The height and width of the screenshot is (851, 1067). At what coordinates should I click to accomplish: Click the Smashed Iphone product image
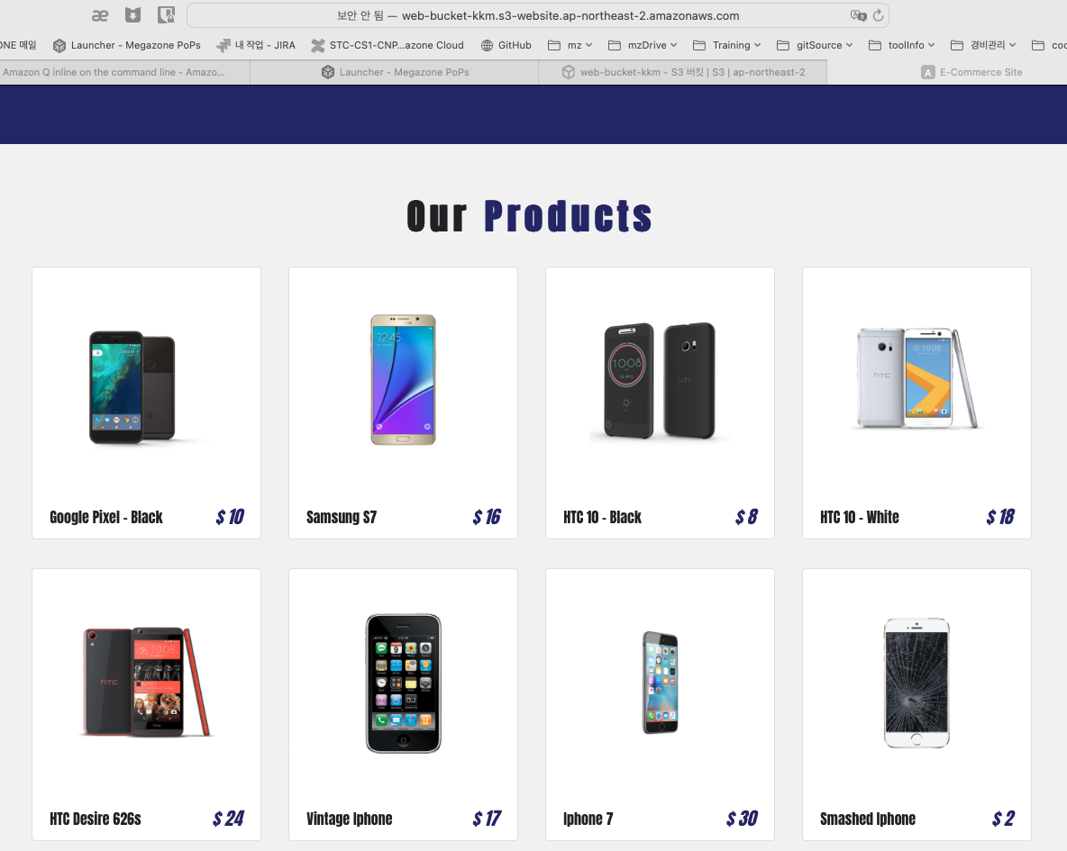916,683
